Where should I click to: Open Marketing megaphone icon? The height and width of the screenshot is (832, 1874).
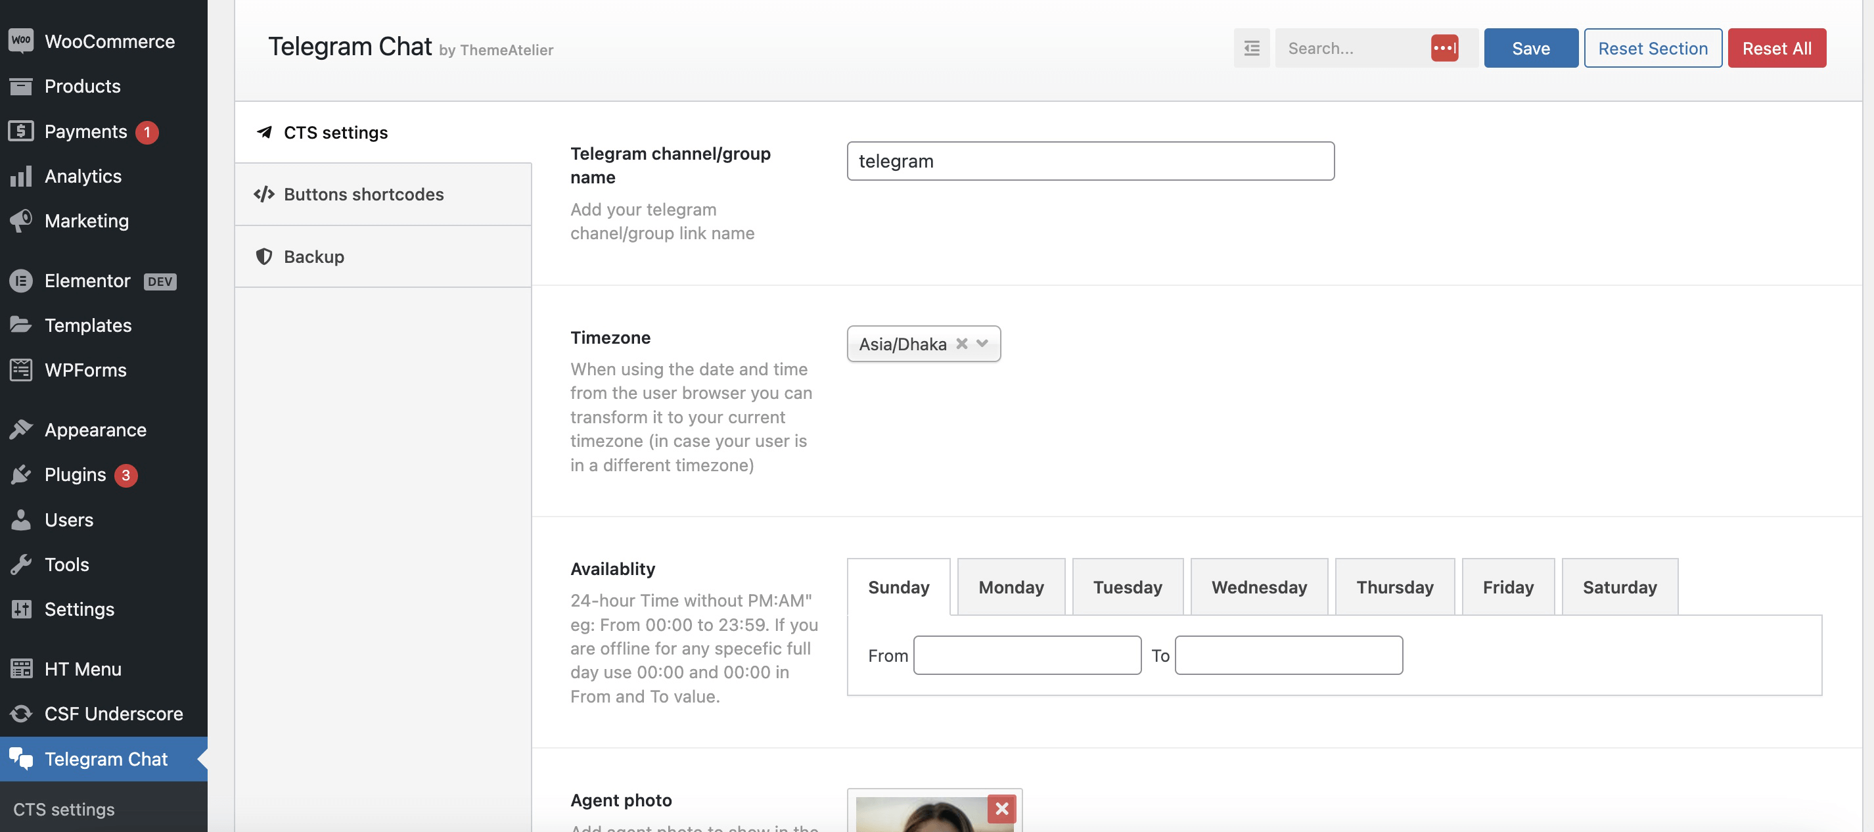pos(21,221)
